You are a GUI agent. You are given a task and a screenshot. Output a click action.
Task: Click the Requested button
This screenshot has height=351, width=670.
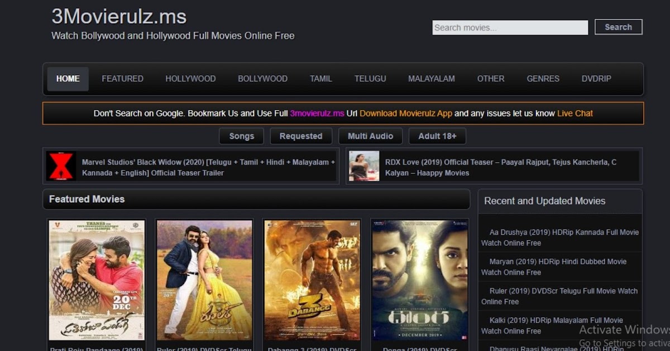pyautogui.click(x=301, y=136)
